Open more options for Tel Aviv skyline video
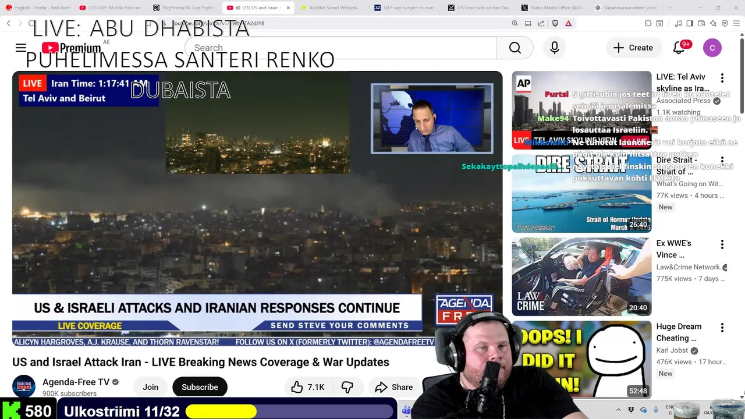The height and width of the screenshot is (419, 745). pyautogui.click(x=722, y=78)
